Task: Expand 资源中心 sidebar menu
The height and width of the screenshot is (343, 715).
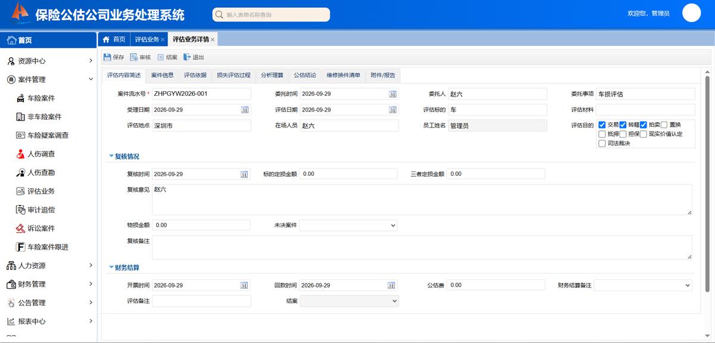Action: point(49,61)
